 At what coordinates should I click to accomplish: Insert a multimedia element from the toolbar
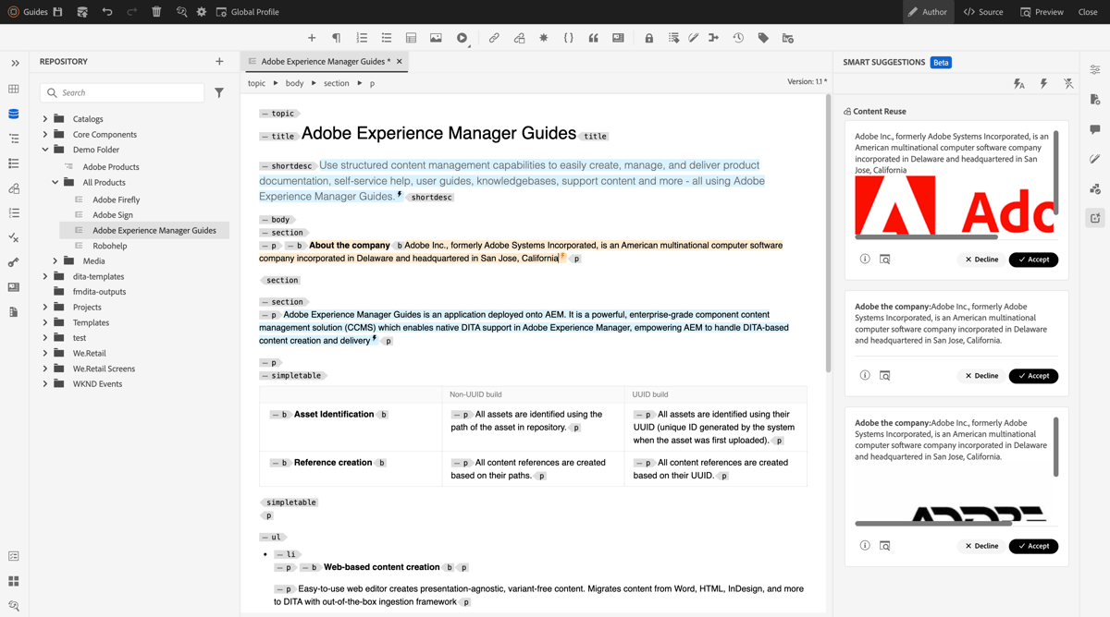[x=461, y=38]
